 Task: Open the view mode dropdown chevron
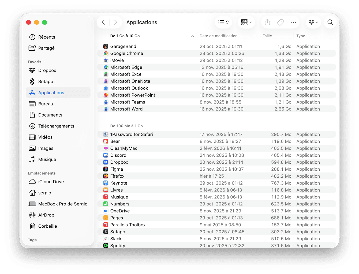pos(228,22)
